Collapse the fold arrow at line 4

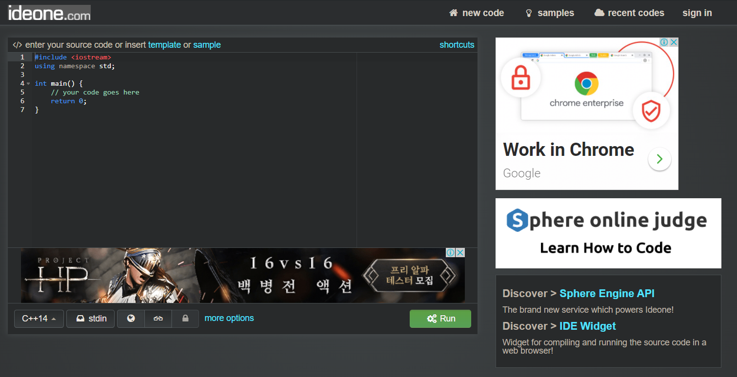28,84
